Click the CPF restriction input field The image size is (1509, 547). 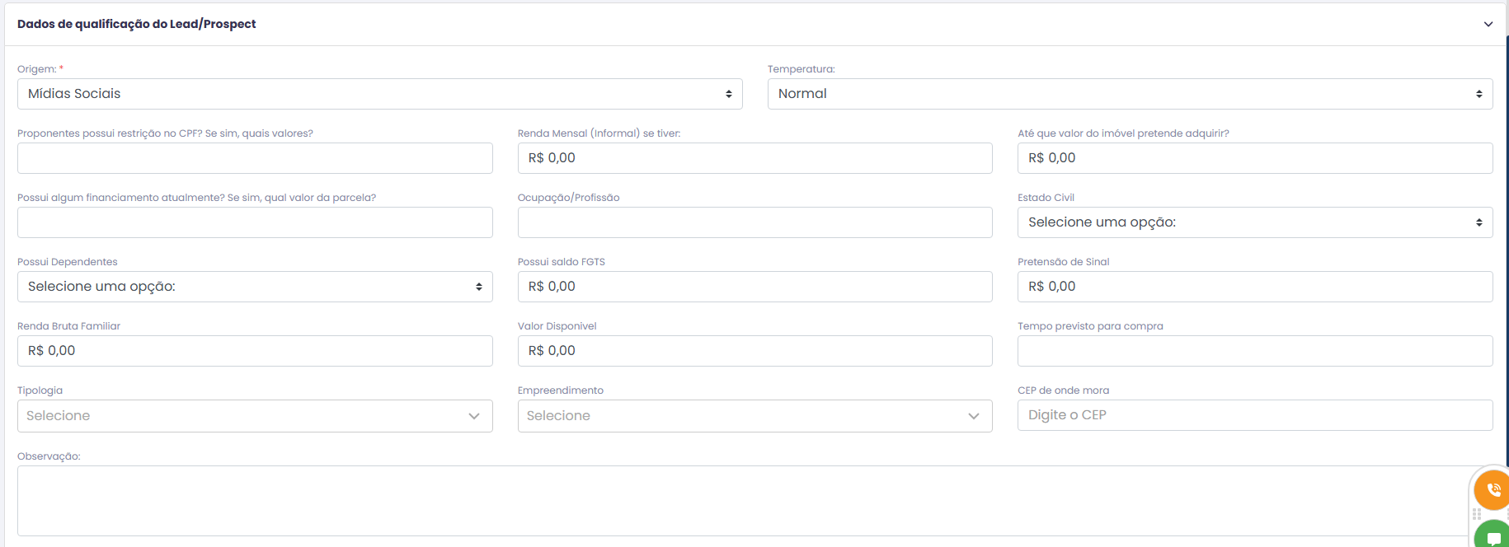click(x=255, y=158)
